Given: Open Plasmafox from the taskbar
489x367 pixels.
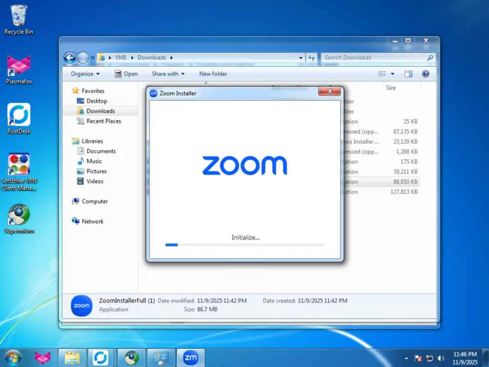Looking at the screenshot, I should (43, 357).
